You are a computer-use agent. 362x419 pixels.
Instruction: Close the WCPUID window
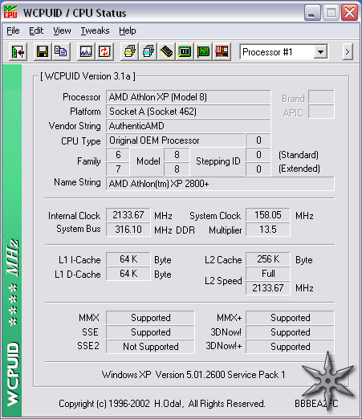(349, 13)
